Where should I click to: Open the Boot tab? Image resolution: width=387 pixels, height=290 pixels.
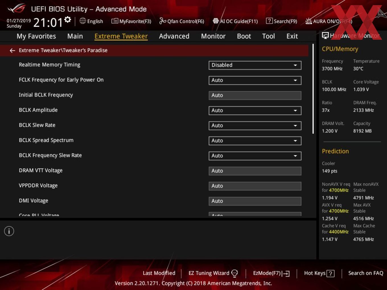click(x=244, y=36)
